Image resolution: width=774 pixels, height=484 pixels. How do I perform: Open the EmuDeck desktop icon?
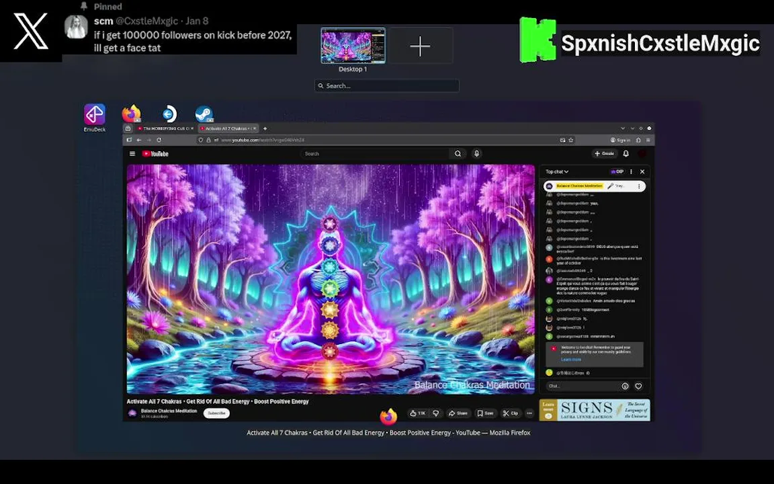point(94,118)
